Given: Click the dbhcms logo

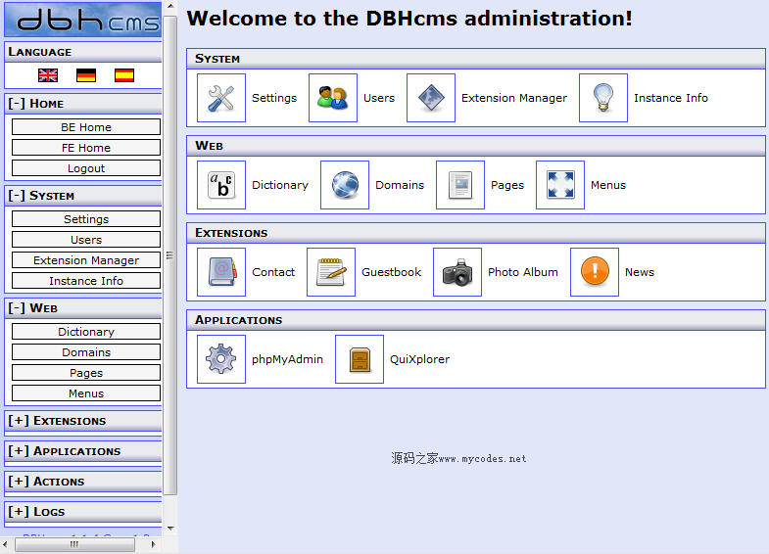Looking at the screenshot, I should coord(83,20).
